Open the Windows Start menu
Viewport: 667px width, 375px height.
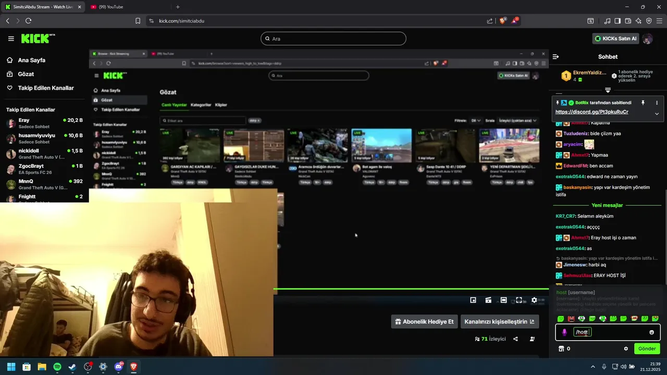point(11,367)
